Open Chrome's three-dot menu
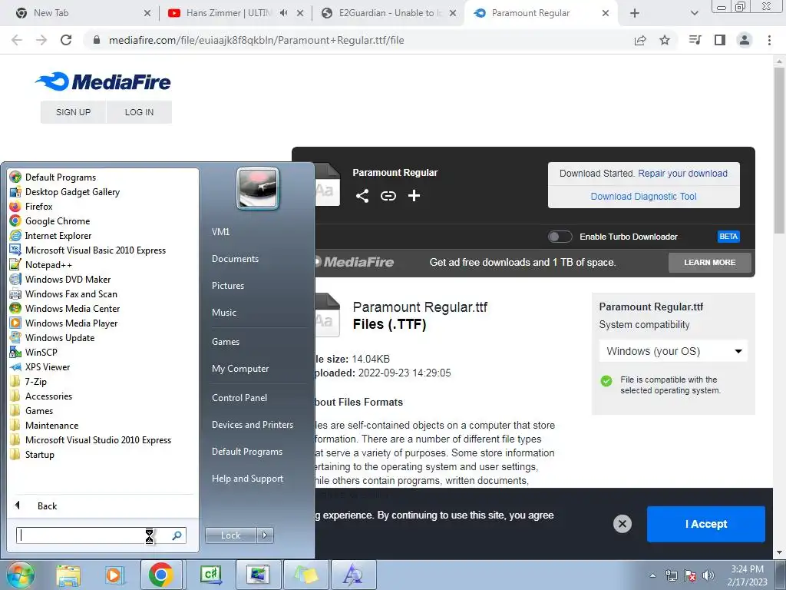This screenshot has height=590, width=786. coord(769,40)
